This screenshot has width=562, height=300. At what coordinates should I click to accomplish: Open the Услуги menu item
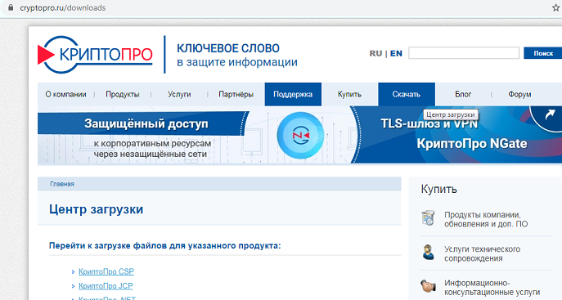coord(179,94)
